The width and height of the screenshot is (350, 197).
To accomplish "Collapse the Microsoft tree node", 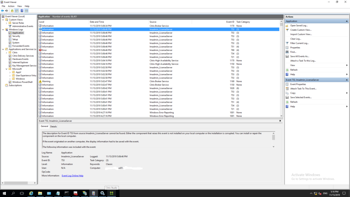I will (x=6, y=69).
